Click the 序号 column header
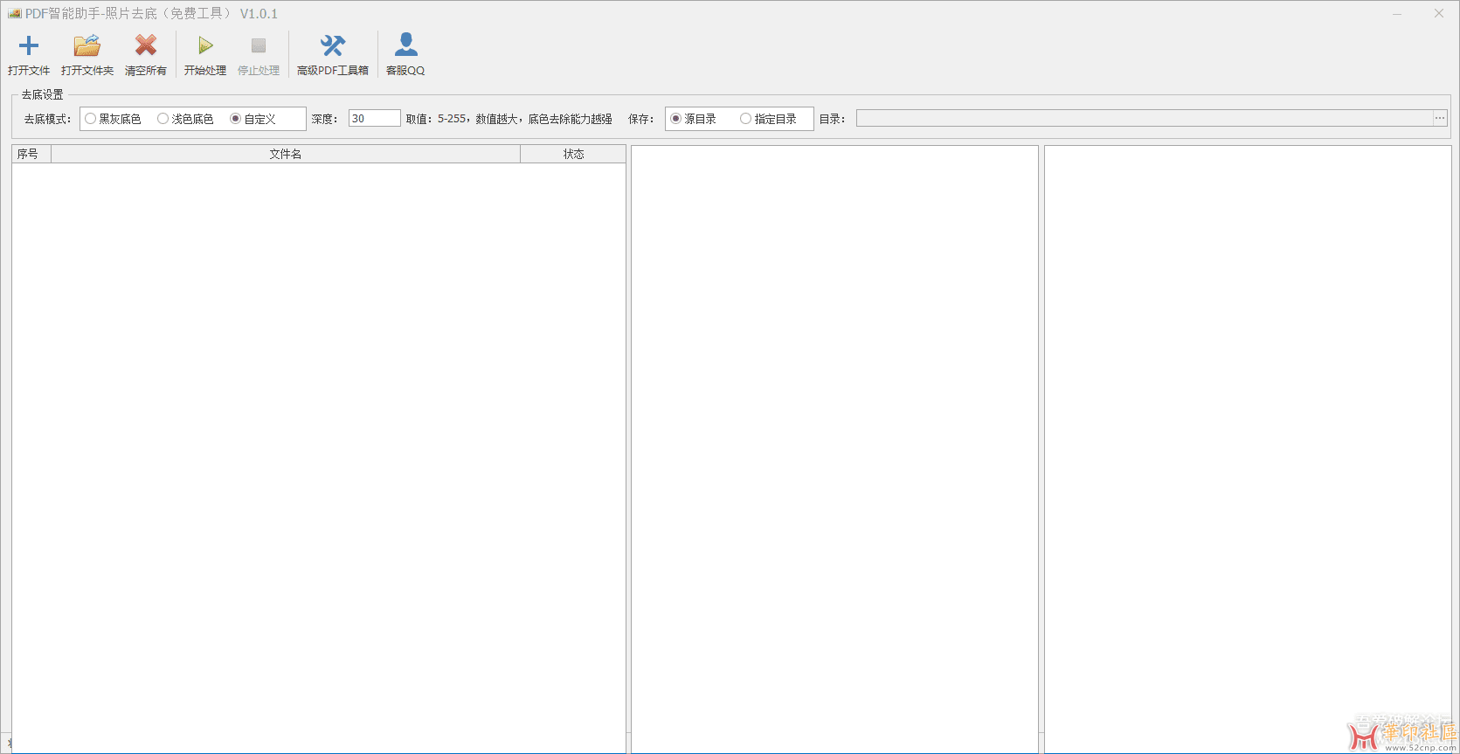1460x754 pixels. 28,155
